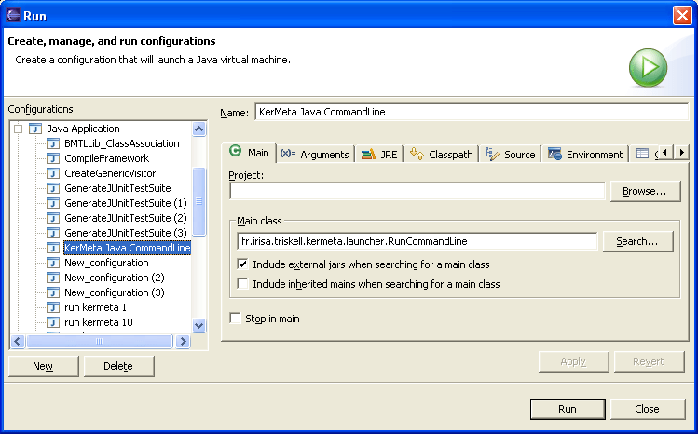Select Java Application tree label
Viewport: 698px width, 434px height.
pyautogui.click(x=83, y=129)
